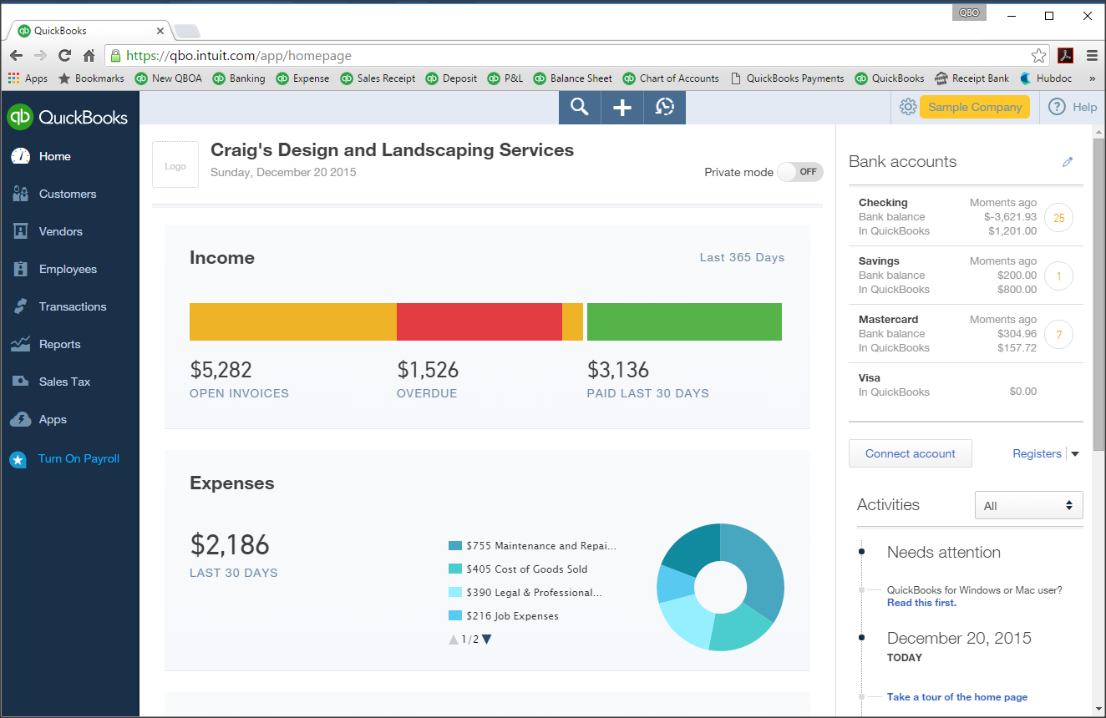The height and width of the screenshot is (718, 1106).
Task: Click the Employees icon in sidebar
Action: [21, 269]
